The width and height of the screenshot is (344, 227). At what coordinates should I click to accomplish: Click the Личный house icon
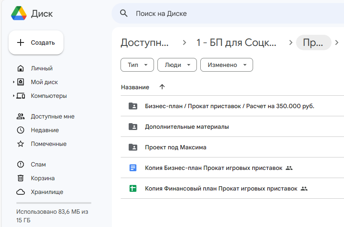tap(21, 68)
